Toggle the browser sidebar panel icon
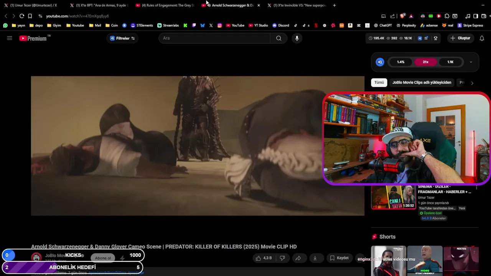The image size is (491, 276). pyautogui.click(x=476, y=16)
